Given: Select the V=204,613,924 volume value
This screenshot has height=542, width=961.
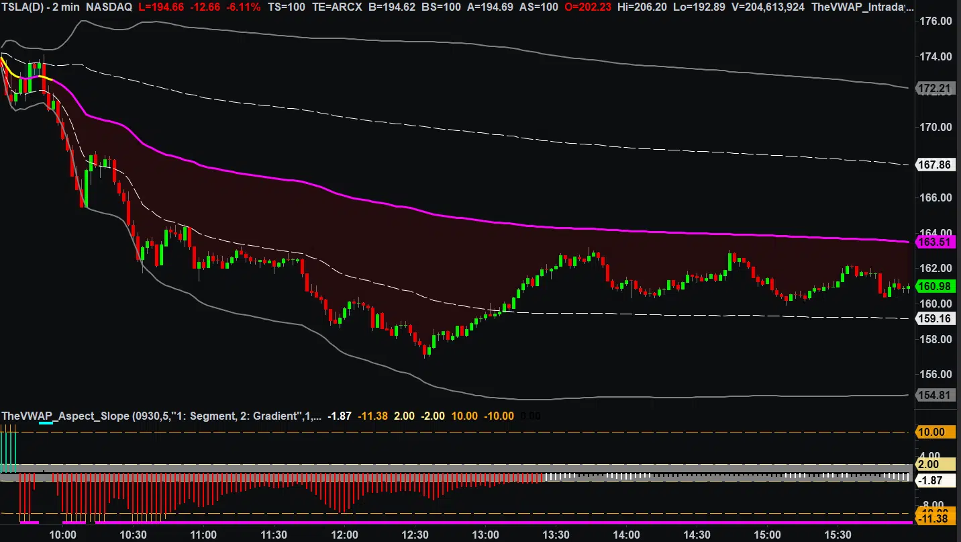Looking at the screenshot, I should pos(766,7).
